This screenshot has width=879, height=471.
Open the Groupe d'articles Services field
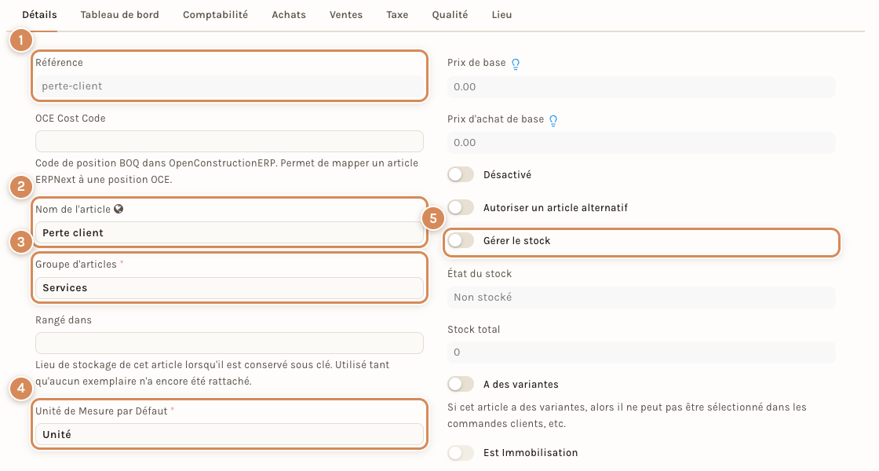(x=229, y=287)
